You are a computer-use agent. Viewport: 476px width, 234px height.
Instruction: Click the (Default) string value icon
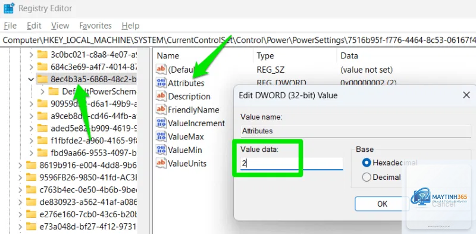[x=161, y=69]
